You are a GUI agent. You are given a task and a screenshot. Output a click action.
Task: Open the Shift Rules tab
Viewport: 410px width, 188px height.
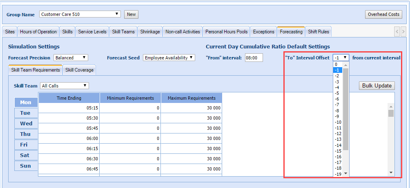318,32
